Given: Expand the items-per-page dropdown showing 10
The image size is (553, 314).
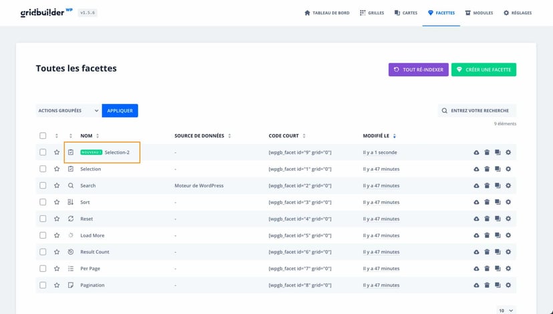Looking at the screenshot, I should 506,310.
